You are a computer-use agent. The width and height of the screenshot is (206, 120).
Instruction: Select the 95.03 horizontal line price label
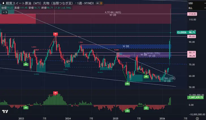tap(193, 36)
